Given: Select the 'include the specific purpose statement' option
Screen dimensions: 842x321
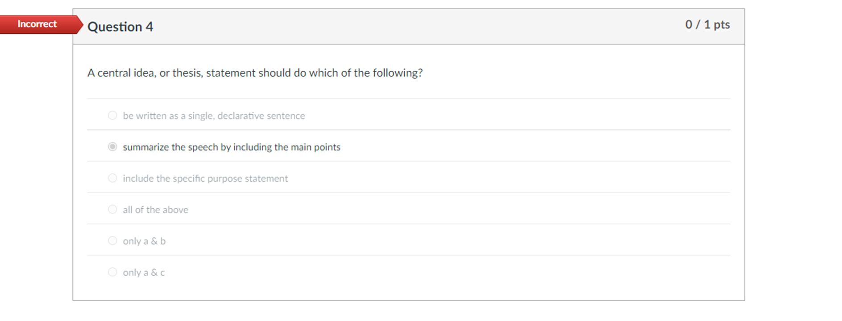Looking at the screenshot, I should click(x=205, y=178).
